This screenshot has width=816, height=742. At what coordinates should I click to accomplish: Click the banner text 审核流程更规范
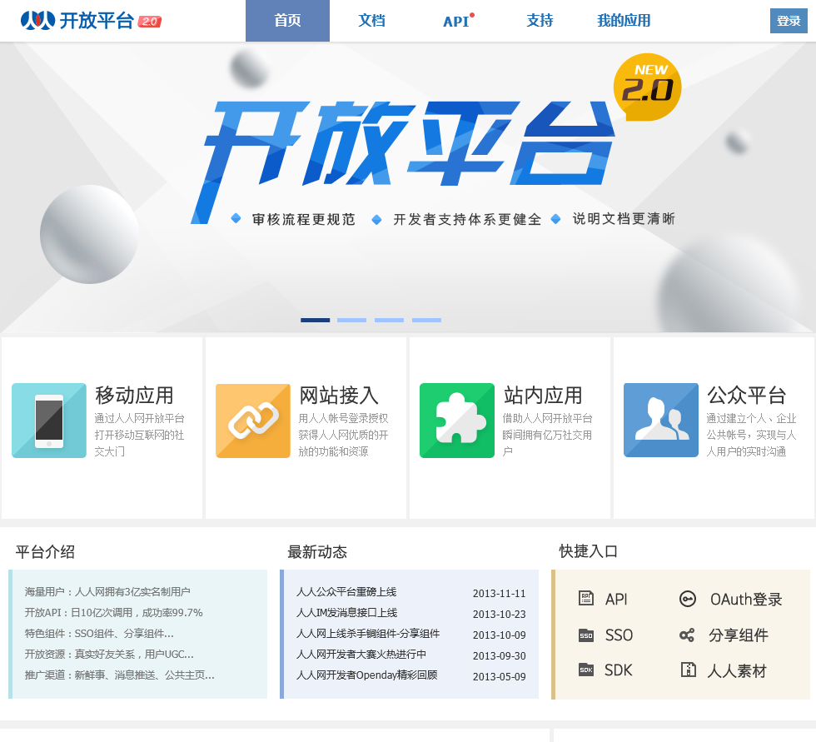[304, 219]
